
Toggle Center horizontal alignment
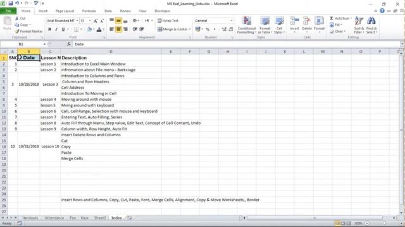coord(118,29)
